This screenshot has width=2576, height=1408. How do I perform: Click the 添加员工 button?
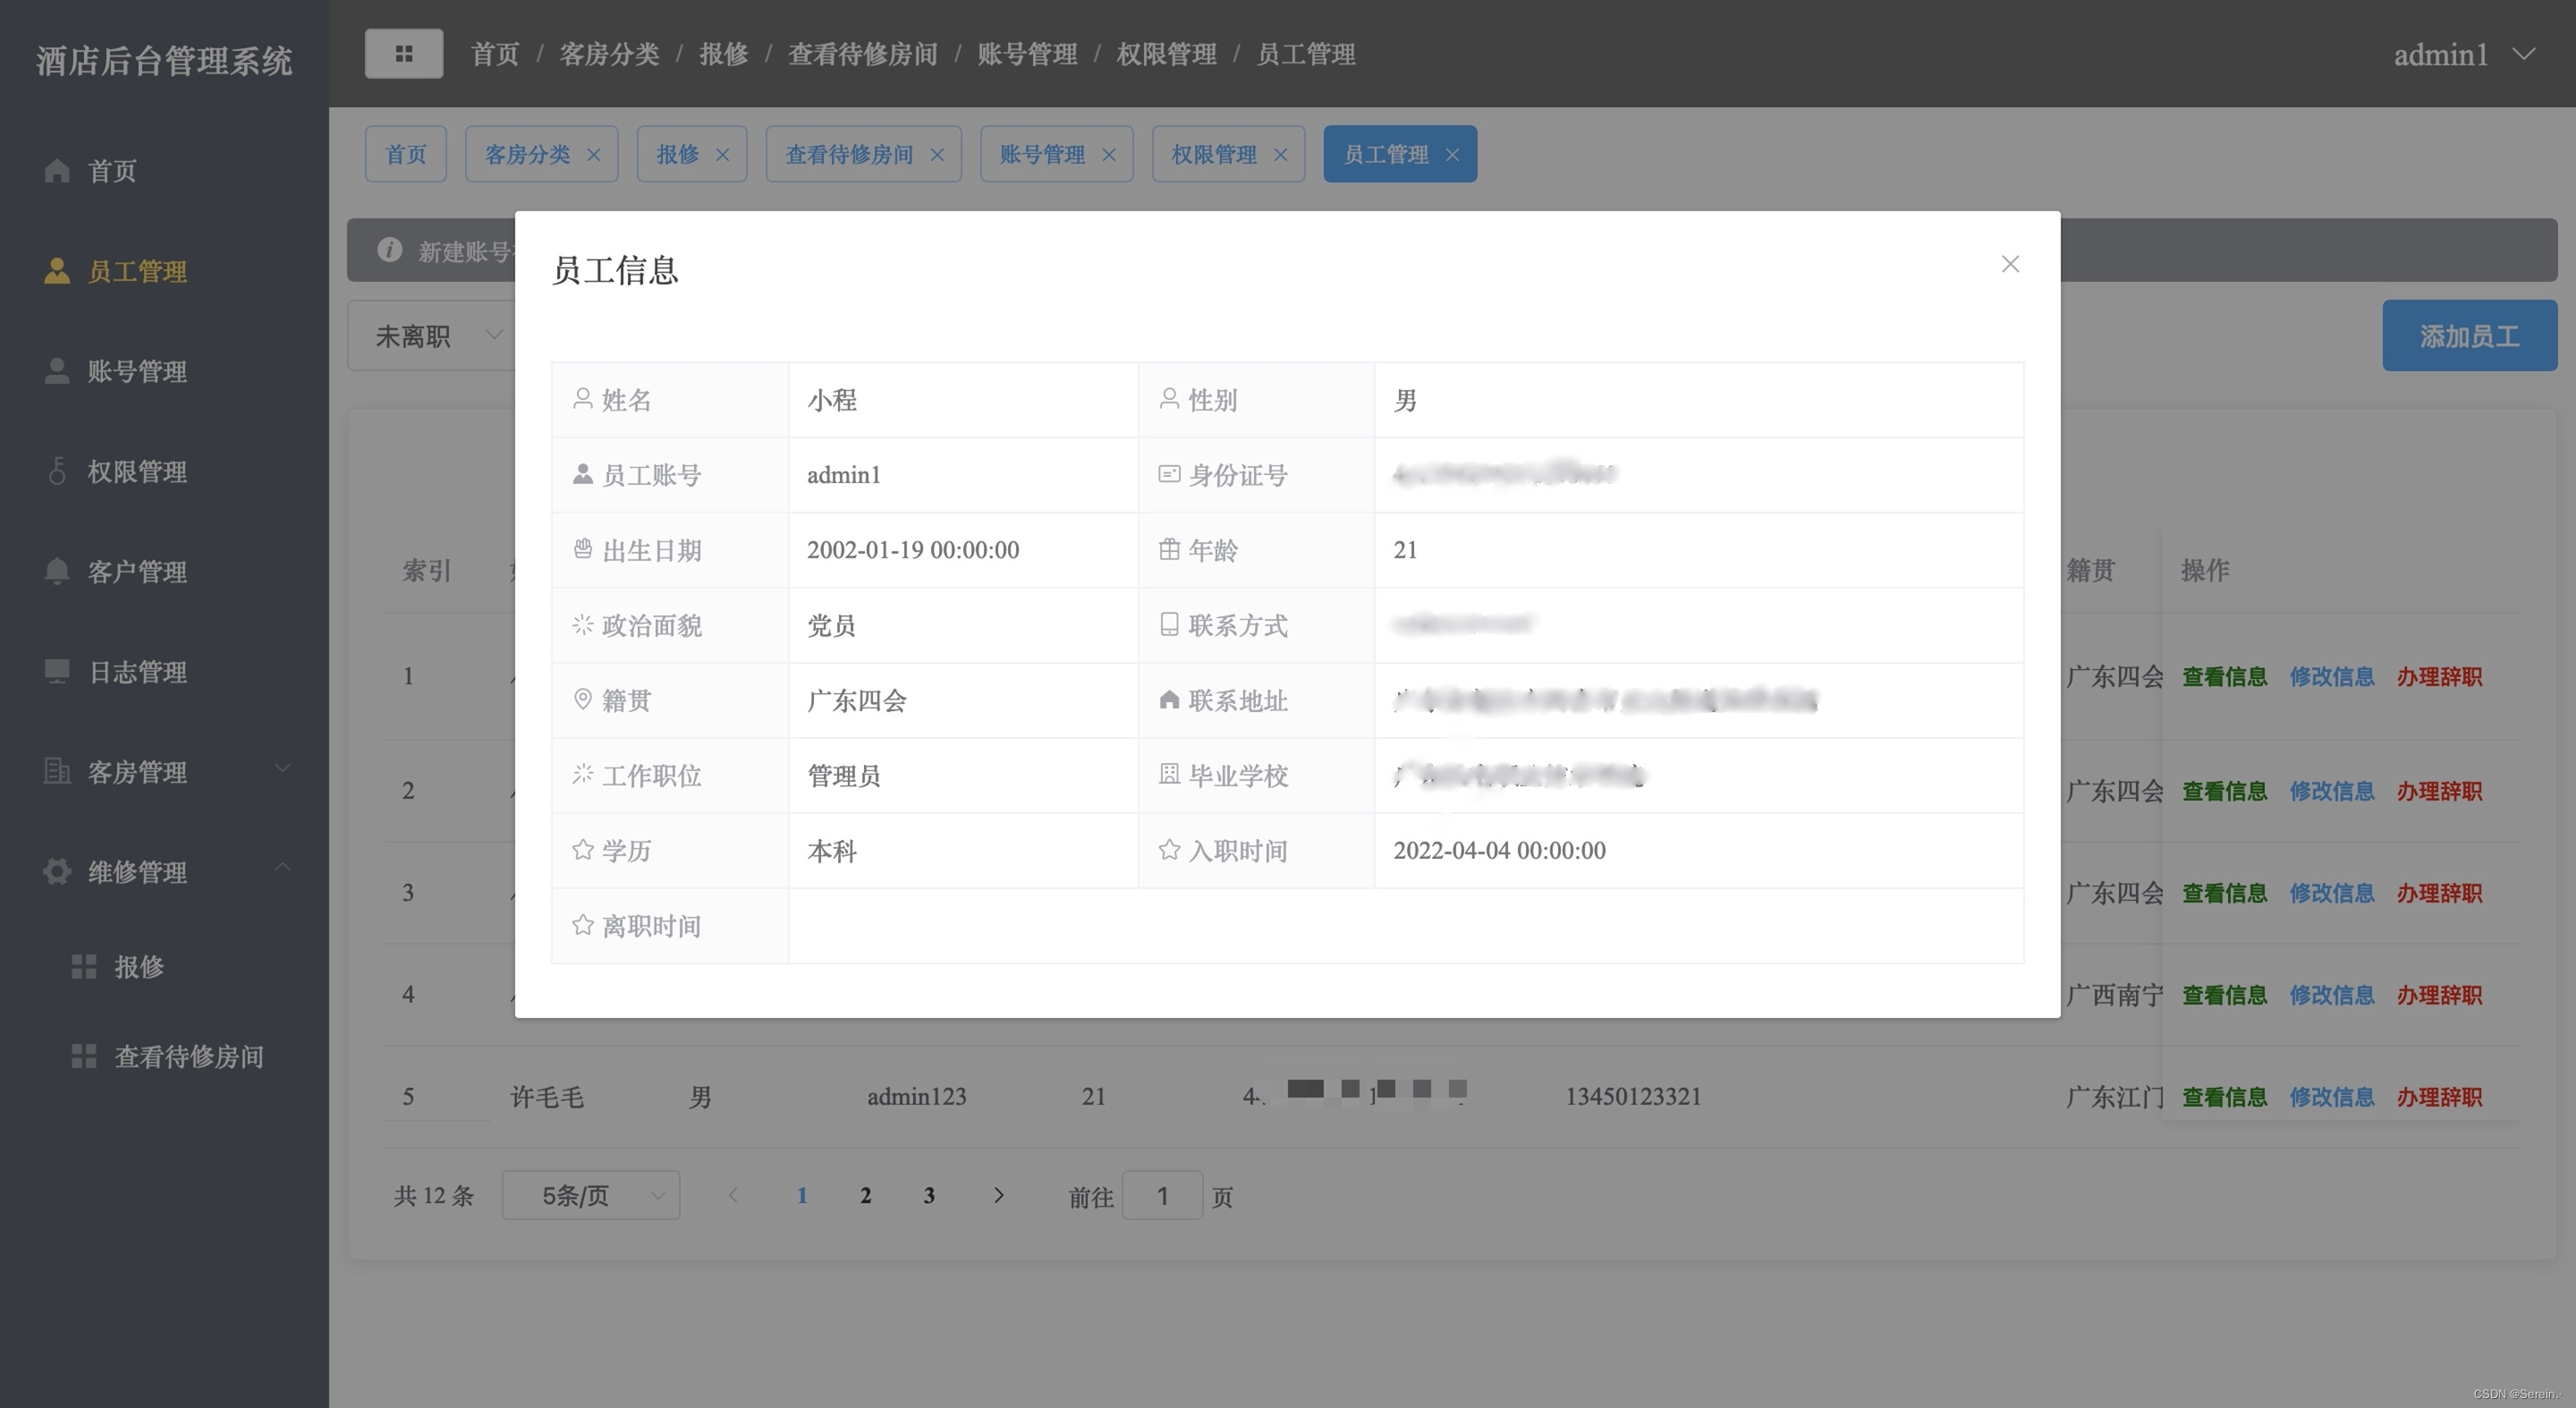2469,336
